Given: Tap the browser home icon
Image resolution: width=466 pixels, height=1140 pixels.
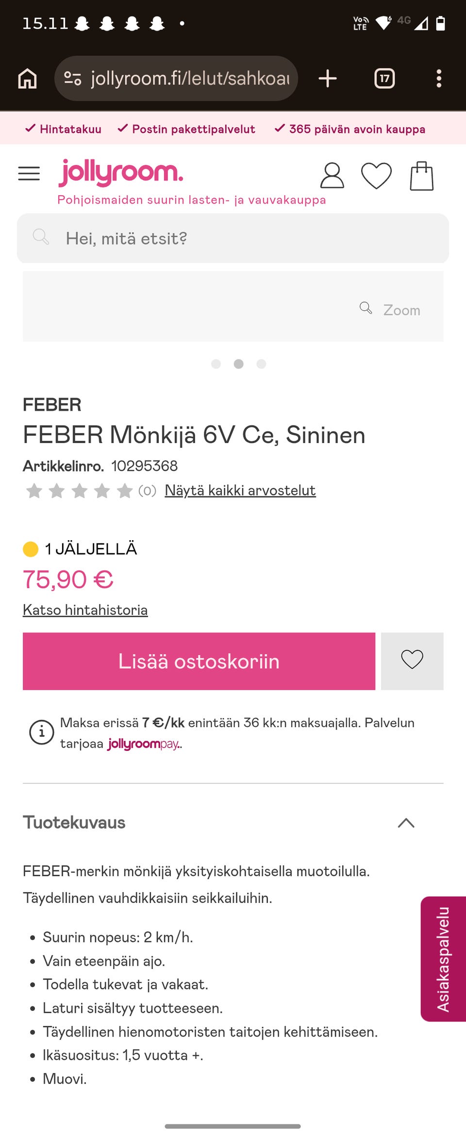Looking at the screenshot, I should [27, 78].
